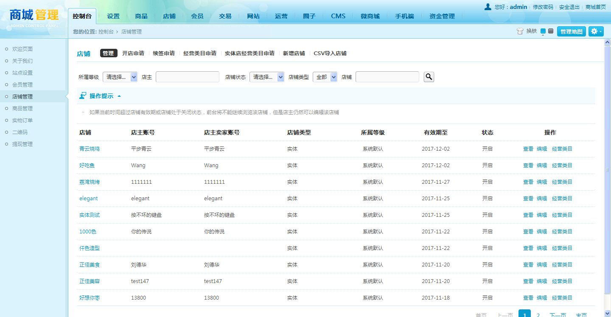Click the 商城管理 logo
The image size is (611, 317).
pos(34,18)
